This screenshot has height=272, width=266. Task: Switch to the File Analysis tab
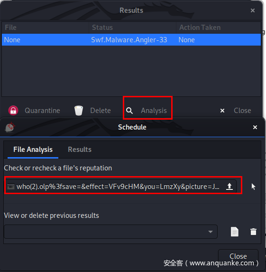pos(33,150)
